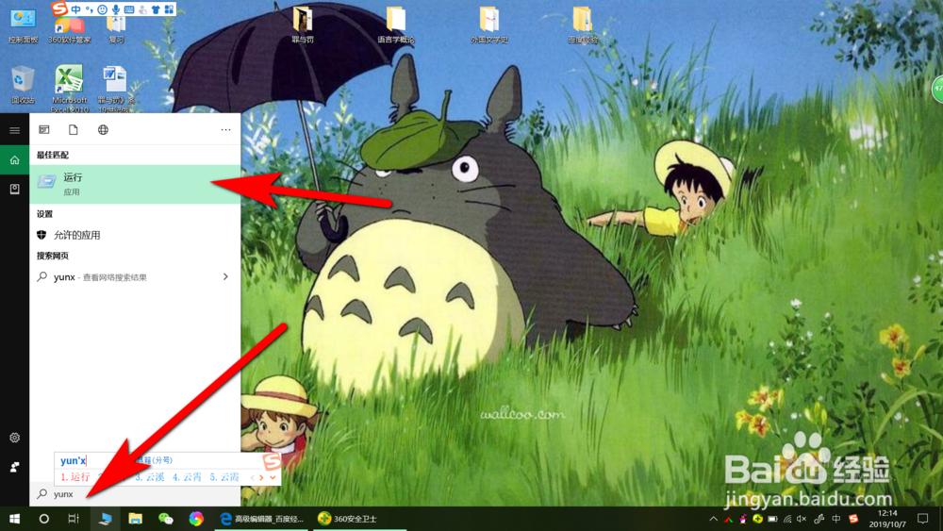Select the 罪与罚 desktop folder
Image resolution: width=943 pixels, height=531 pixels.
tap(303, 25)
